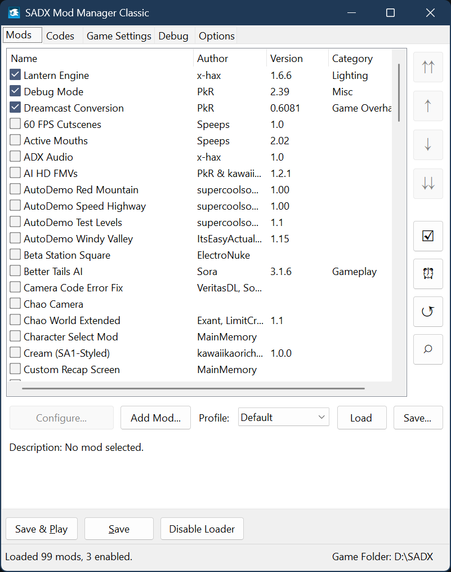Open the Game Settings tab
Image resolution: width=451 pixels, height=572 pixels.
(x=119, y=36)
